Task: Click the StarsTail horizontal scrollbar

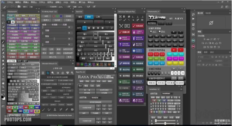Action: (x=95, y=68)
